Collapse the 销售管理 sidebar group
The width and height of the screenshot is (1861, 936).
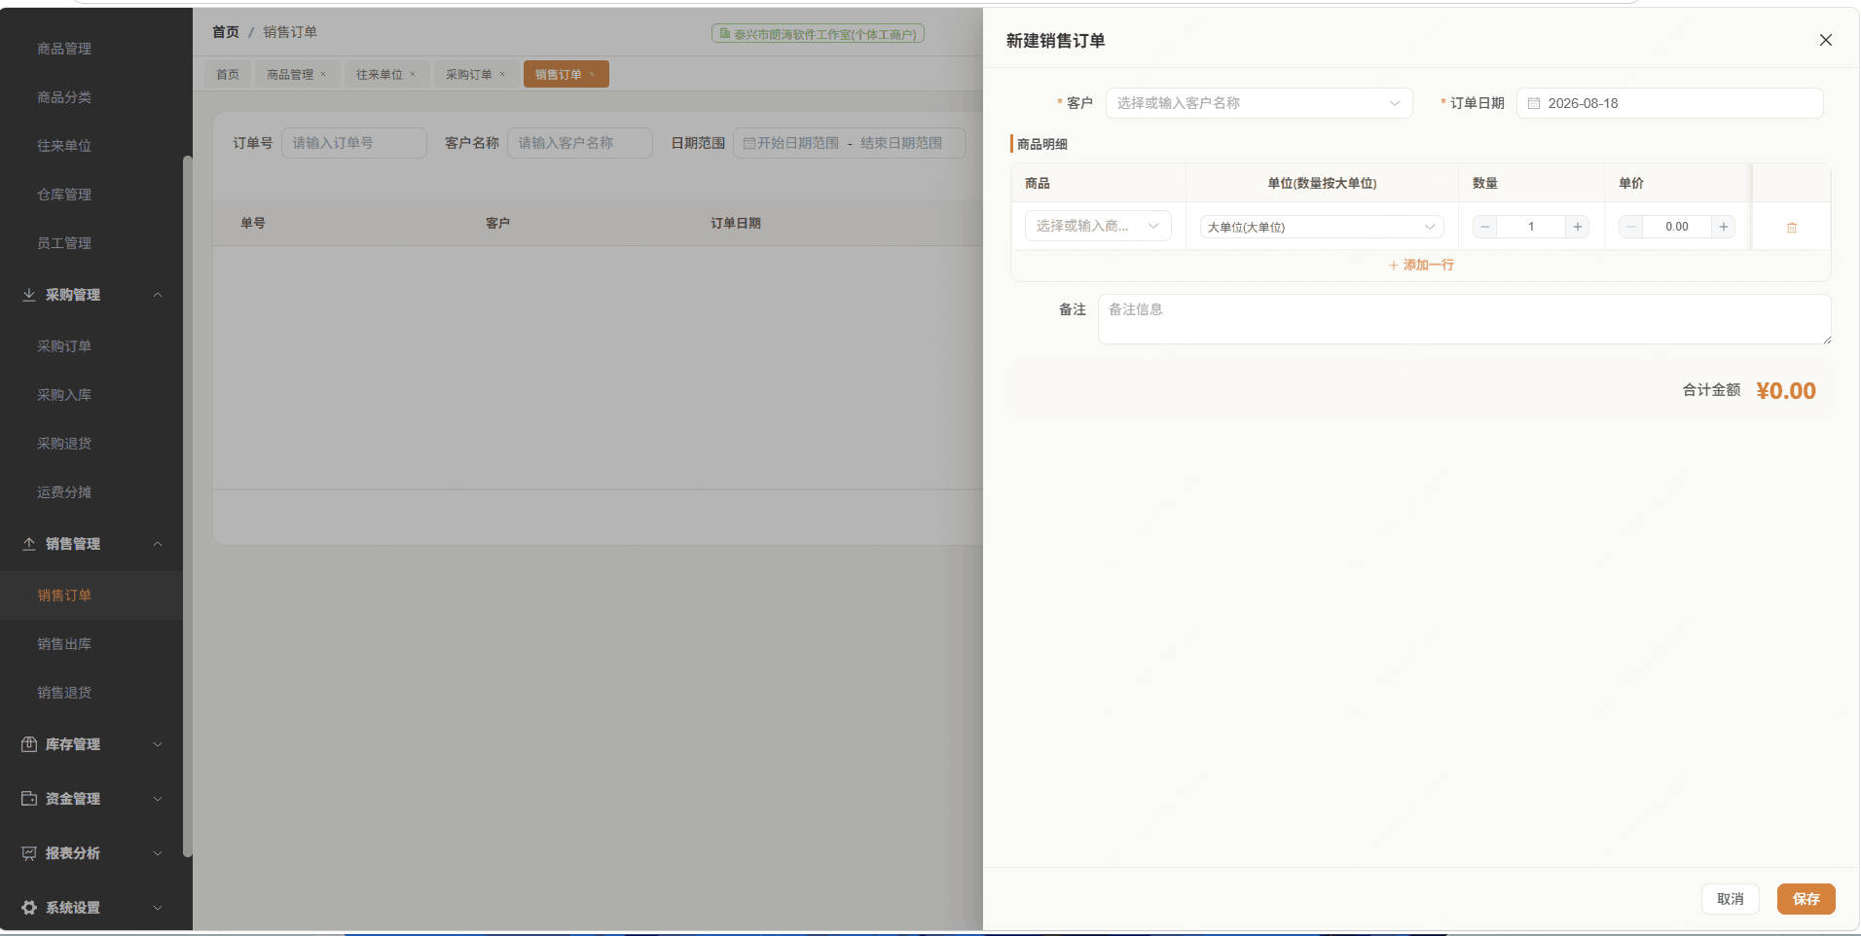91,544
